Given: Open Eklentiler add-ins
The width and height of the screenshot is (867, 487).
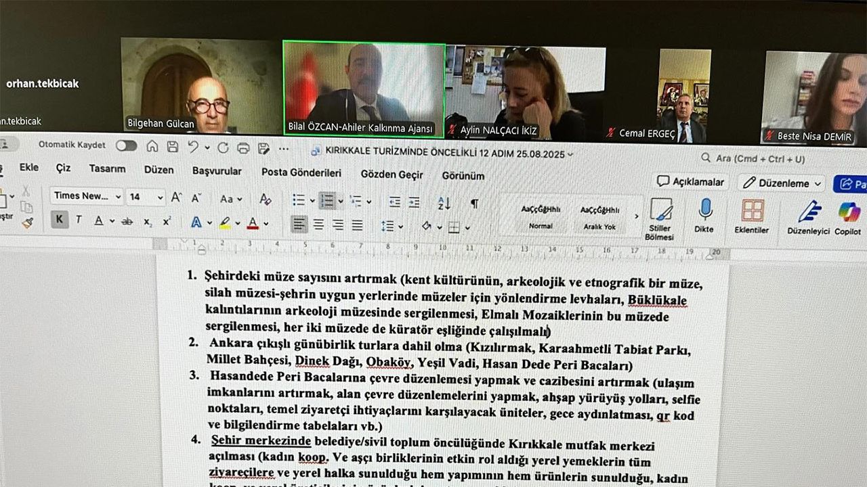Looking at the screenshot, I should 752,216.
